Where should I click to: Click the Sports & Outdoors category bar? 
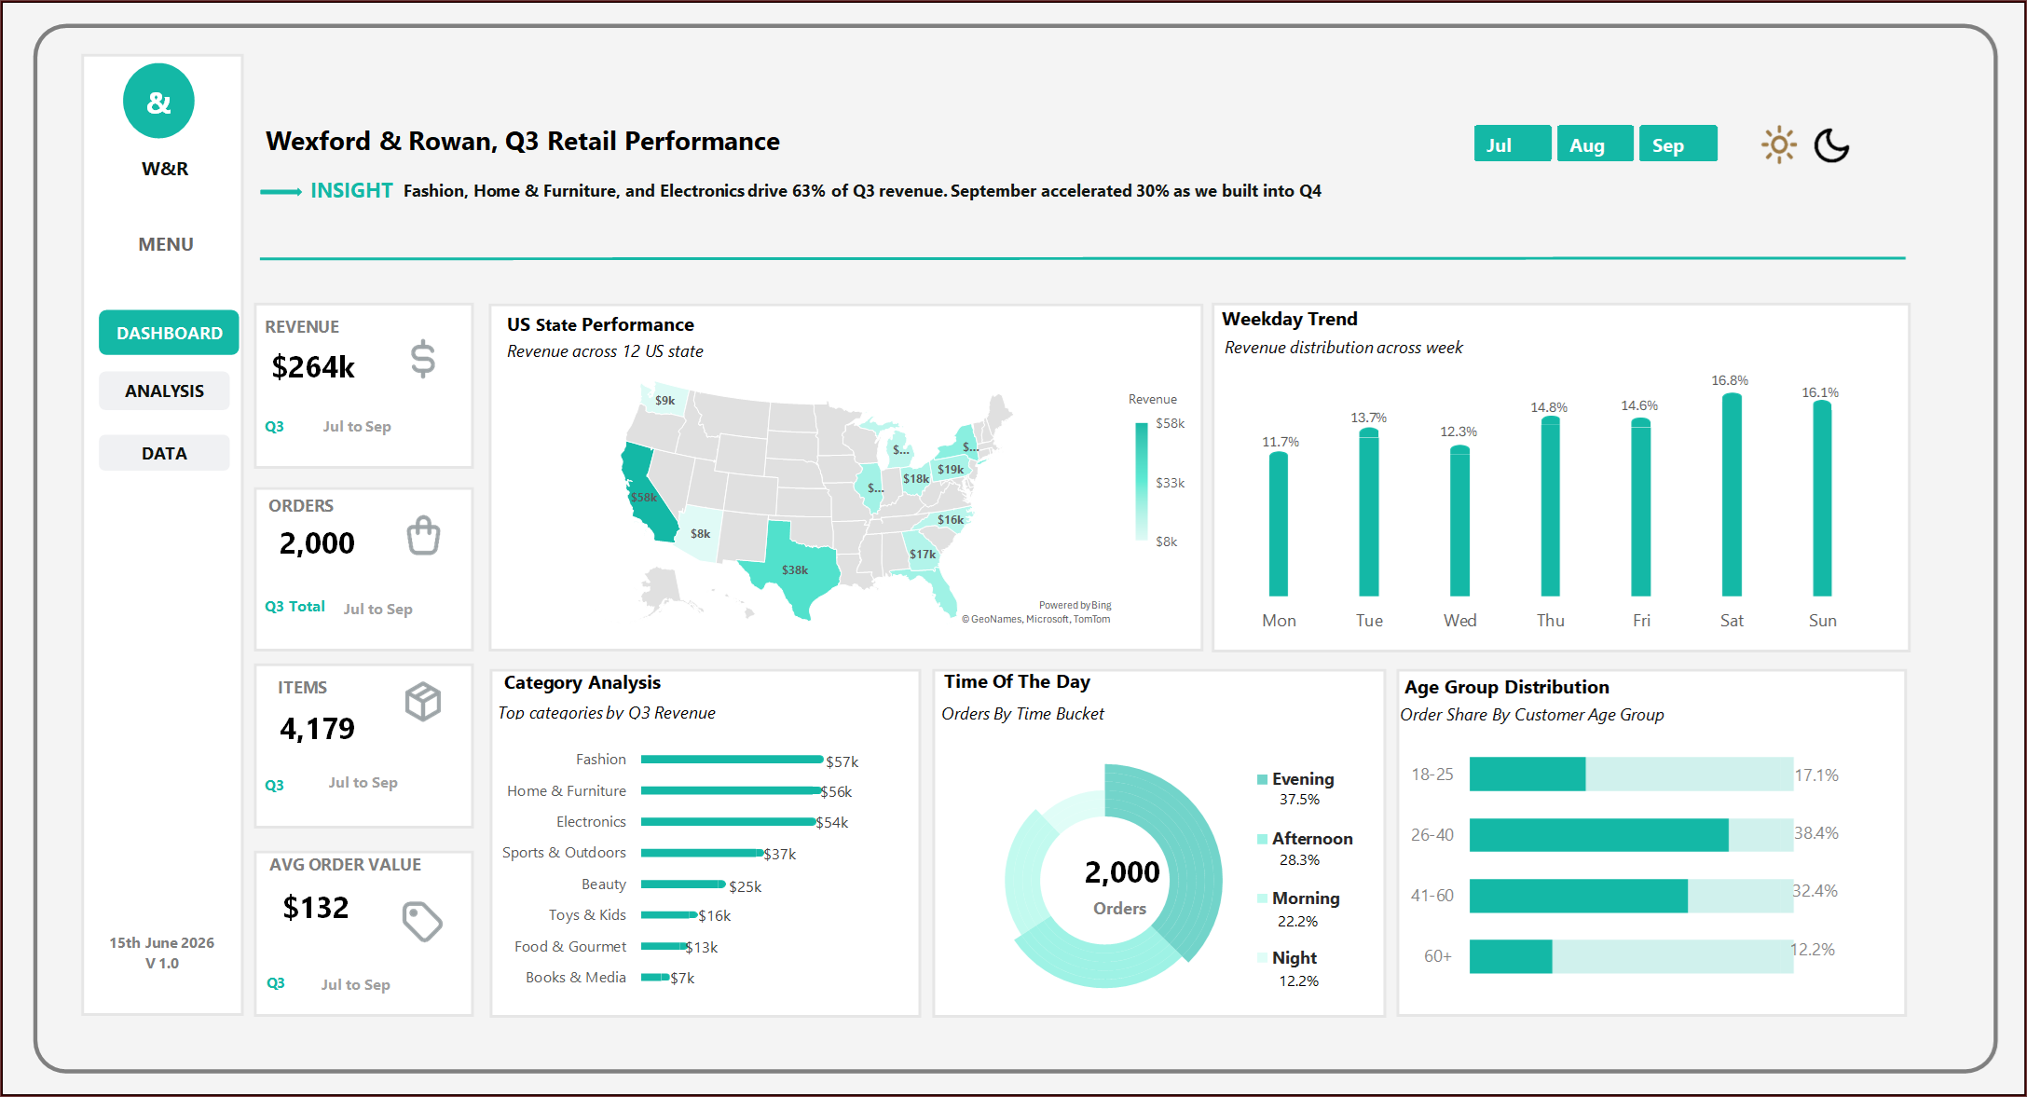tap(702, 853)
